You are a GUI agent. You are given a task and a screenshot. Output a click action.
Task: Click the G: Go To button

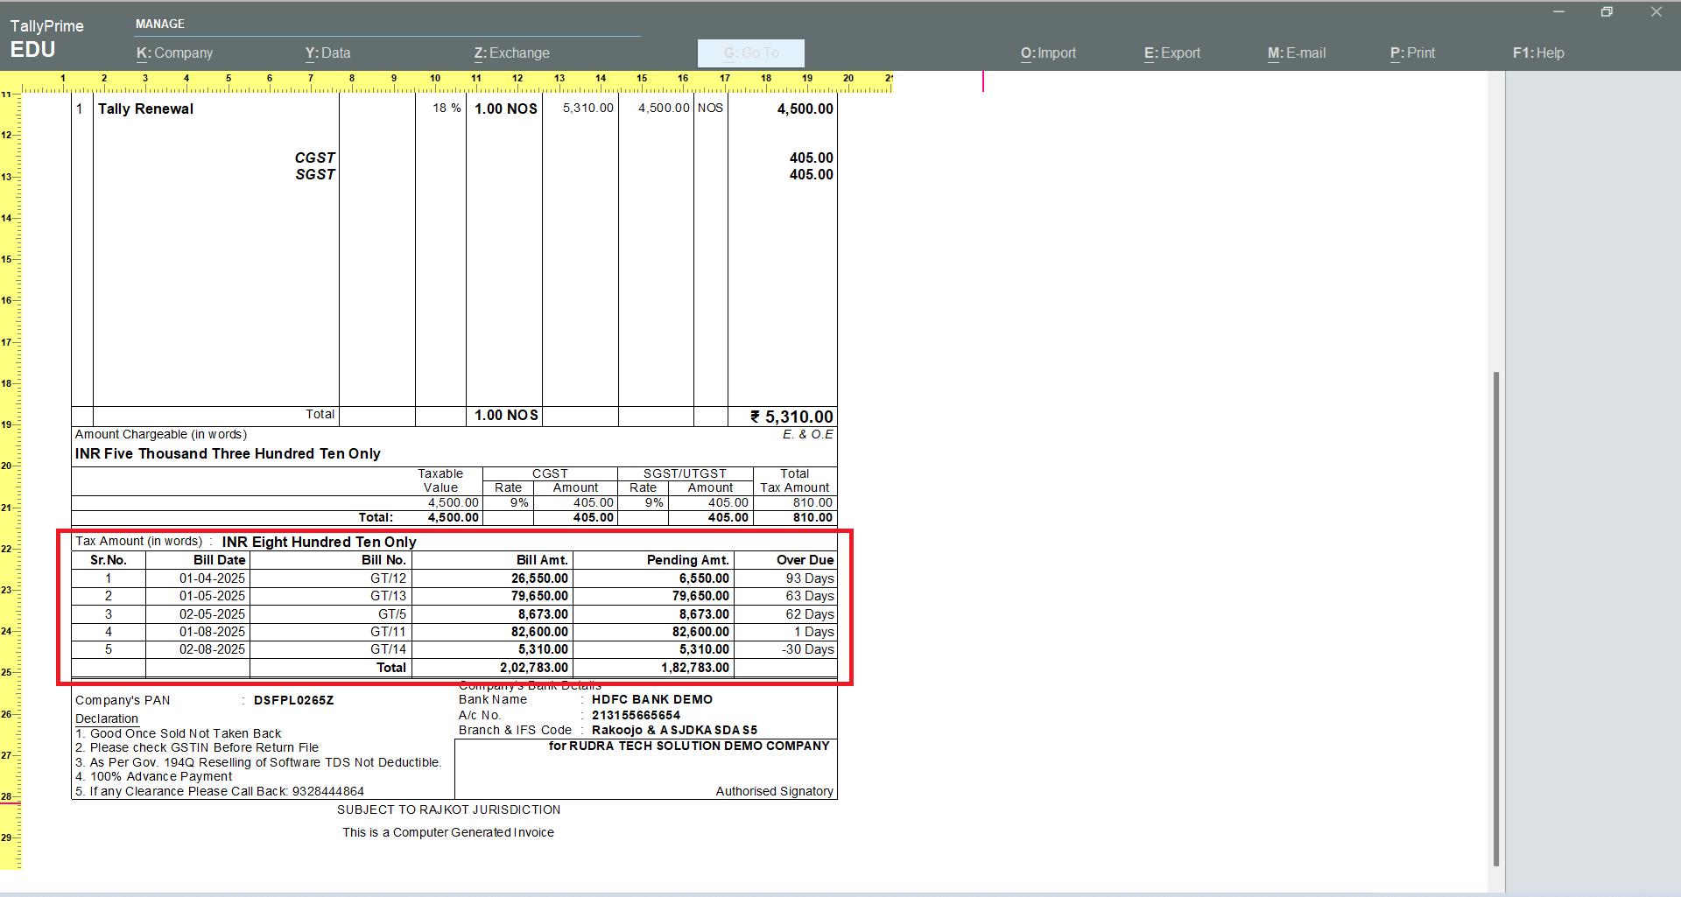750,53
